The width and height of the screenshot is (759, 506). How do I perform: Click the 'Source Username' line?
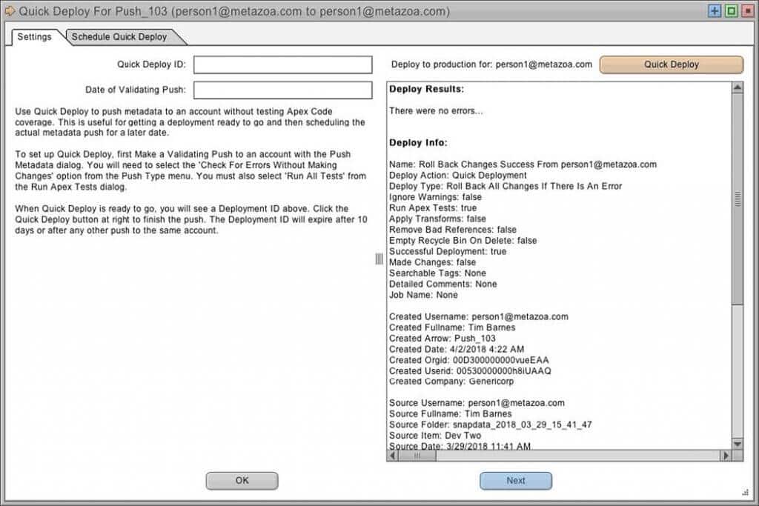477,403
